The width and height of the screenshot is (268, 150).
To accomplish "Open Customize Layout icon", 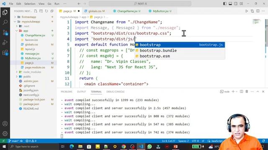I will pyautogui.click(x=241, y=4).
